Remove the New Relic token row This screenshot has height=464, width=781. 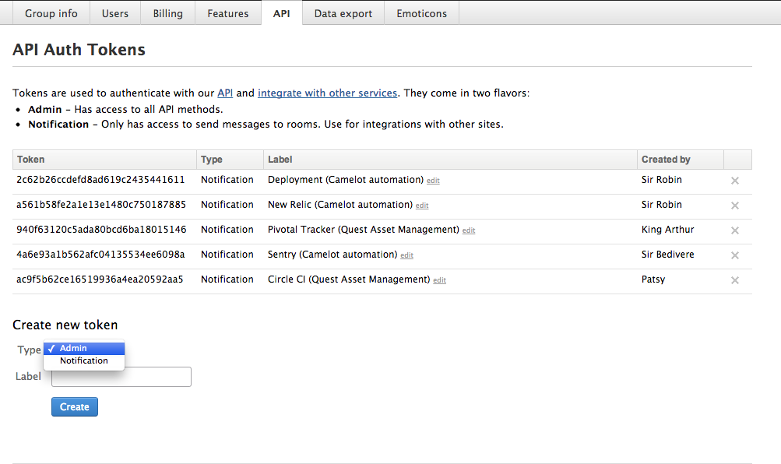click(x=735, y=206)
